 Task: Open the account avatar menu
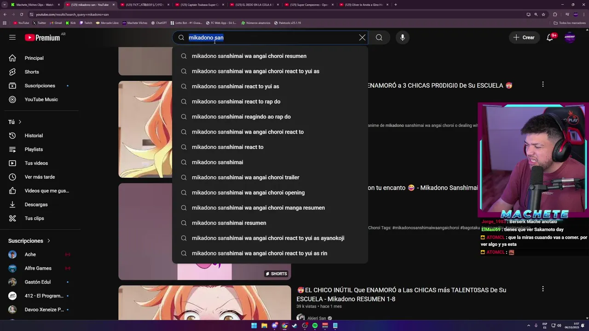[x=570, y=38]
